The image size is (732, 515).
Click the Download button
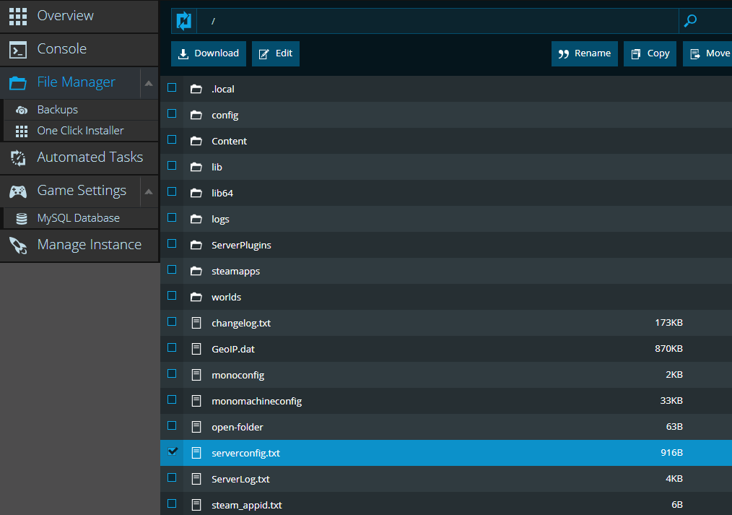pyautogui.click(x=209, y=53)
